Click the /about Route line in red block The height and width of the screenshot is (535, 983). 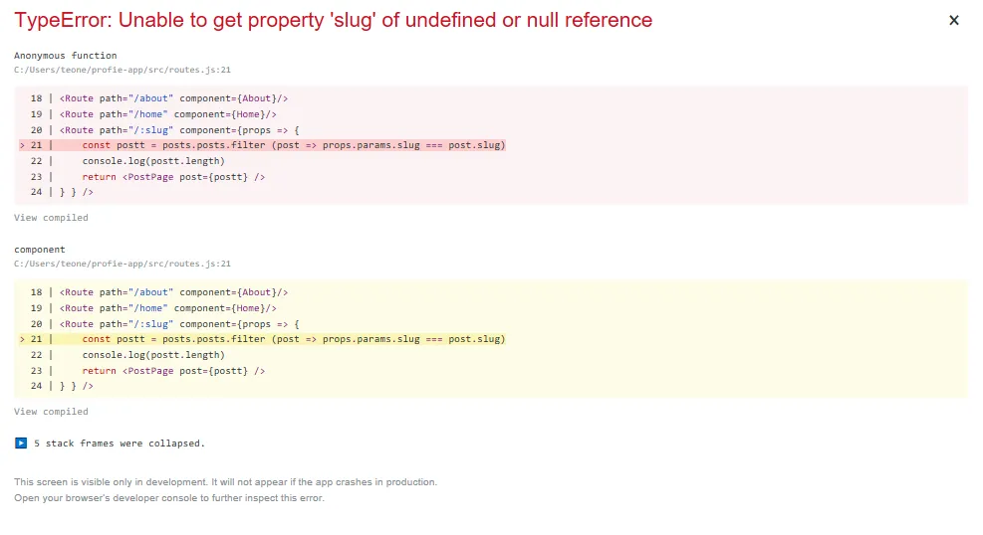click(173, 98)
